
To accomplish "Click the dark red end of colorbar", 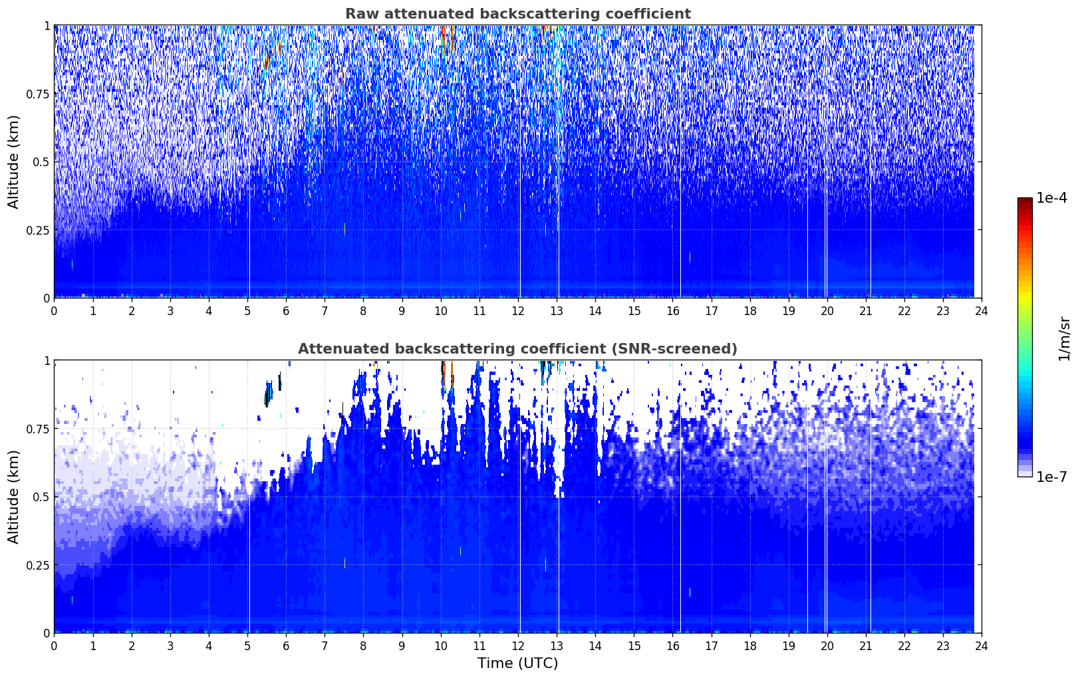I will point(1025,202).
